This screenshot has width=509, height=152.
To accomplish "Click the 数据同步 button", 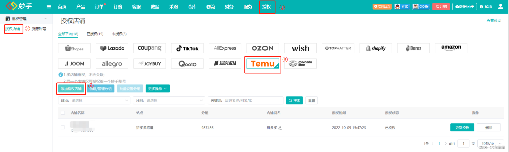I will 465,7.
